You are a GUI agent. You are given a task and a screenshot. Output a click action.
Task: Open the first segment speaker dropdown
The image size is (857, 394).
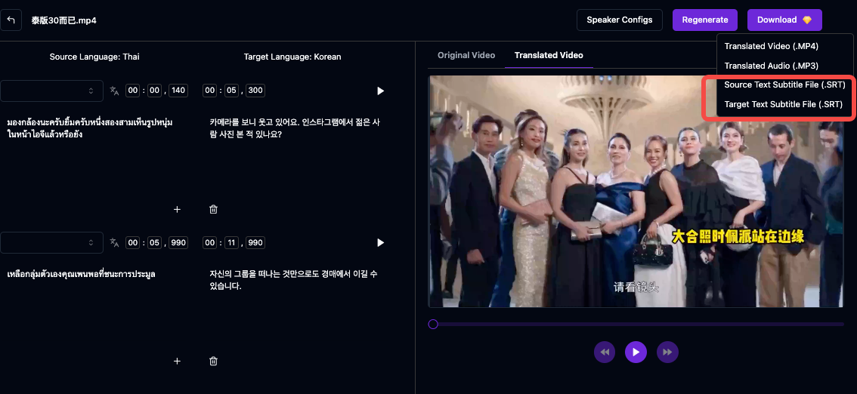click(51, 91)
